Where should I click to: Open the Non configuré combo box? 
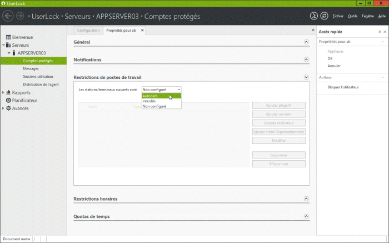161,90
